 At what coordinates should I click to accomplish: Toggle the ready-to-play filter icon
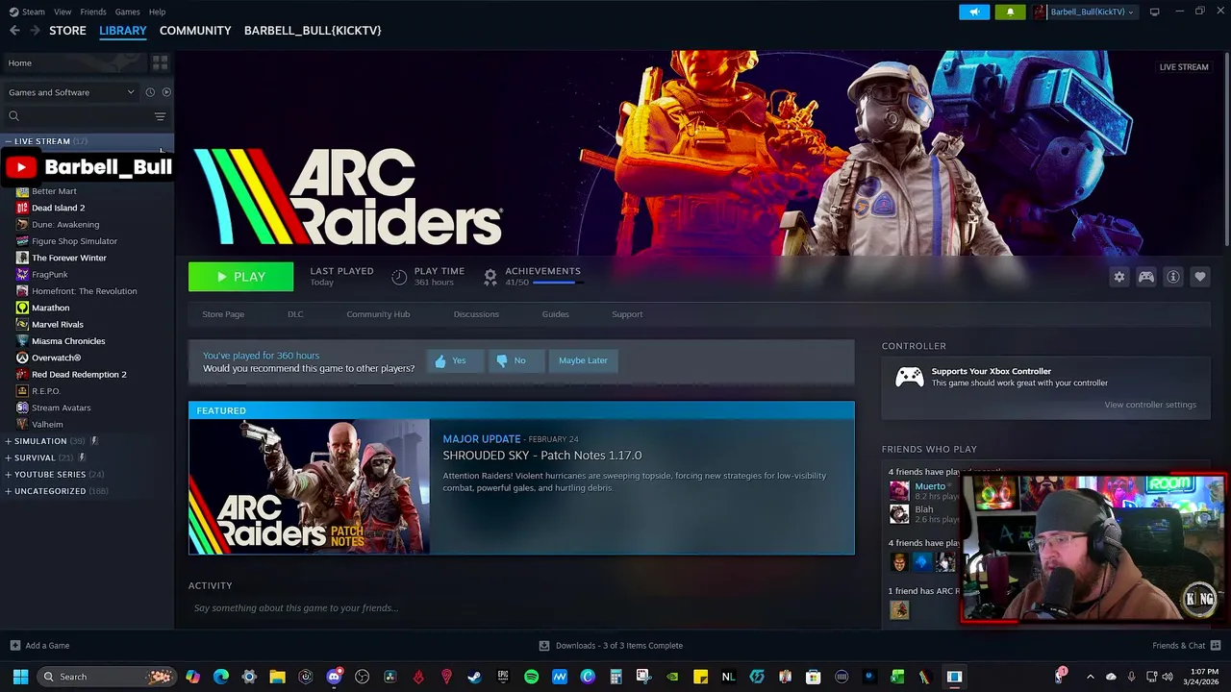[x=166, y=92]
